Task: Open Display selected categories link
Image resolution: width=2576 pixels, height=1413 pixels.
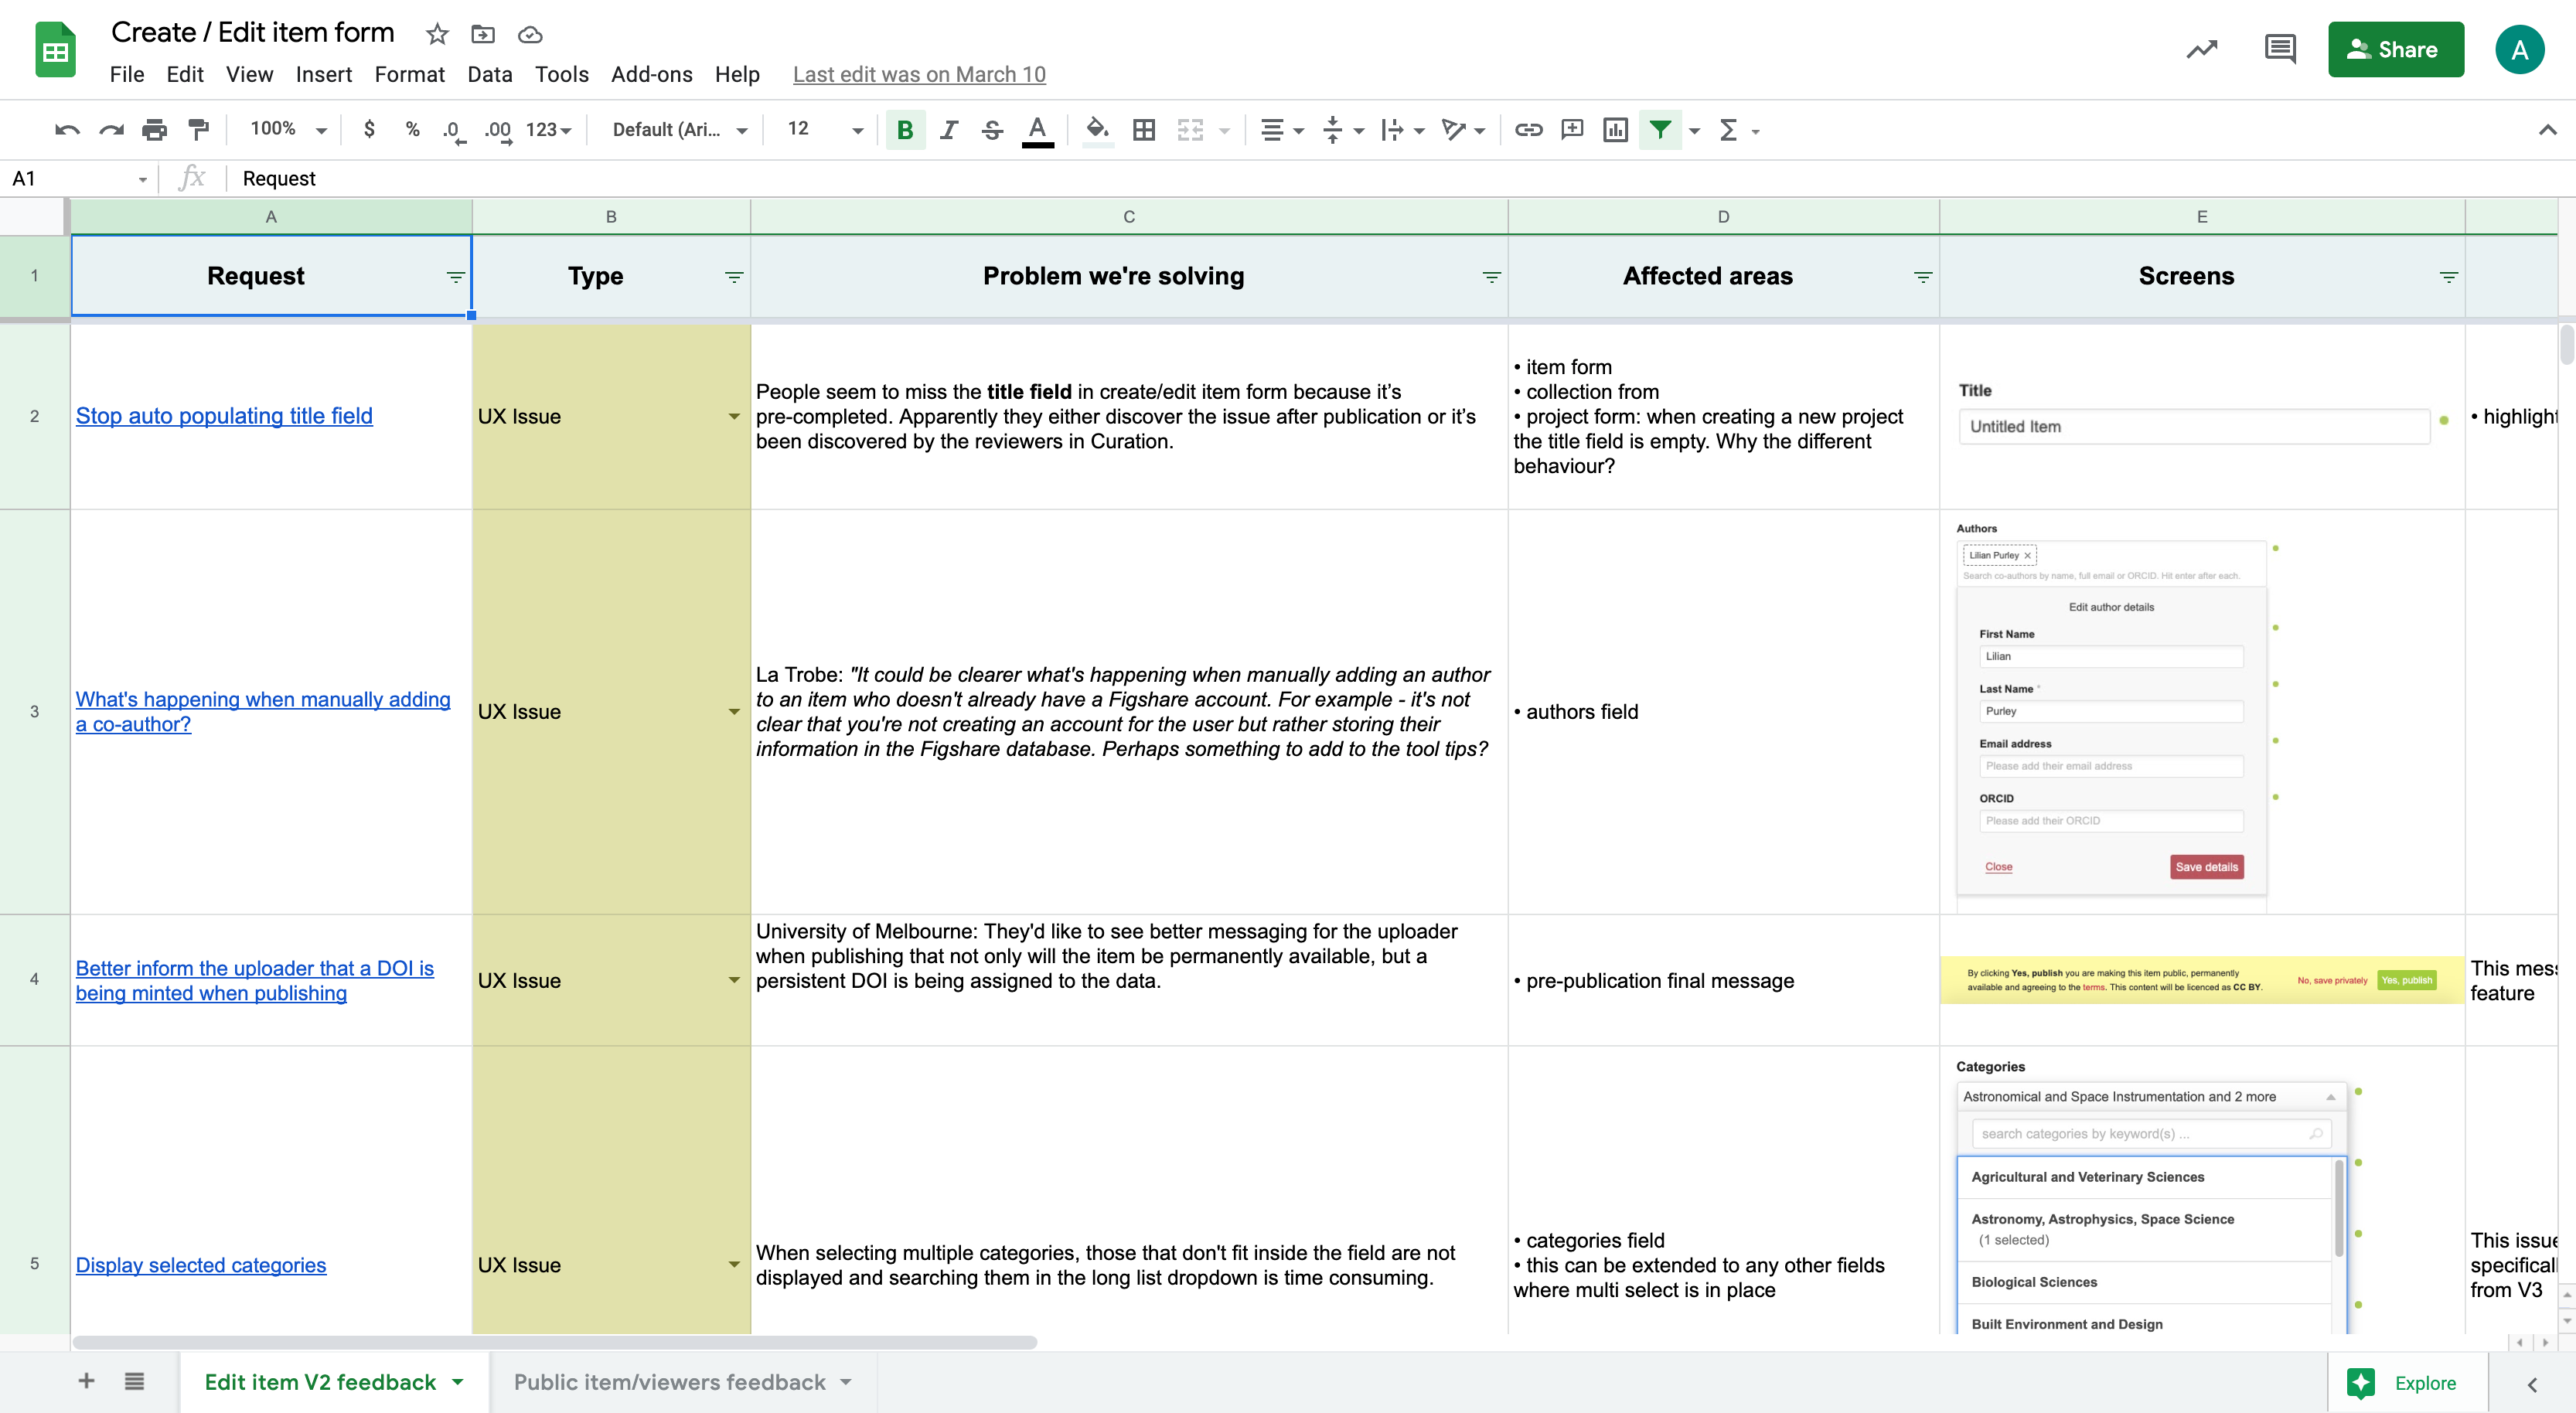Action: click(201, 1265)
